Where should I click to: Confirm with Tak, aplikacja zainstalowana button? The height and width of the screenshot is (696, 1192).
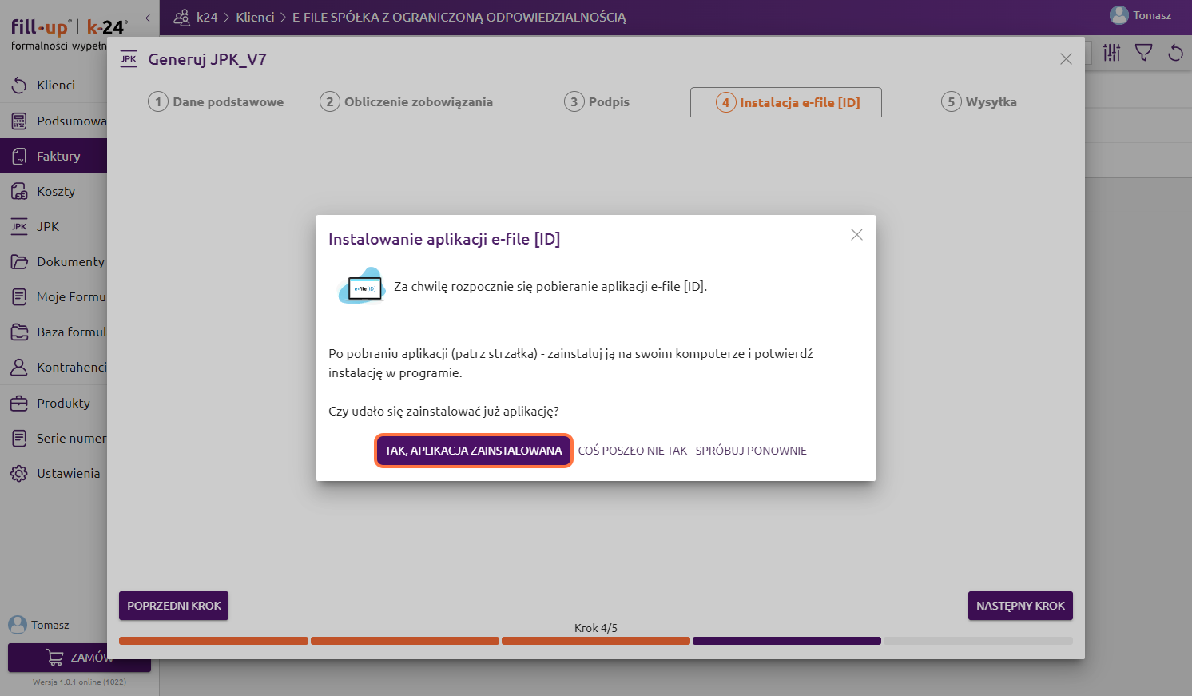[473, 451]
